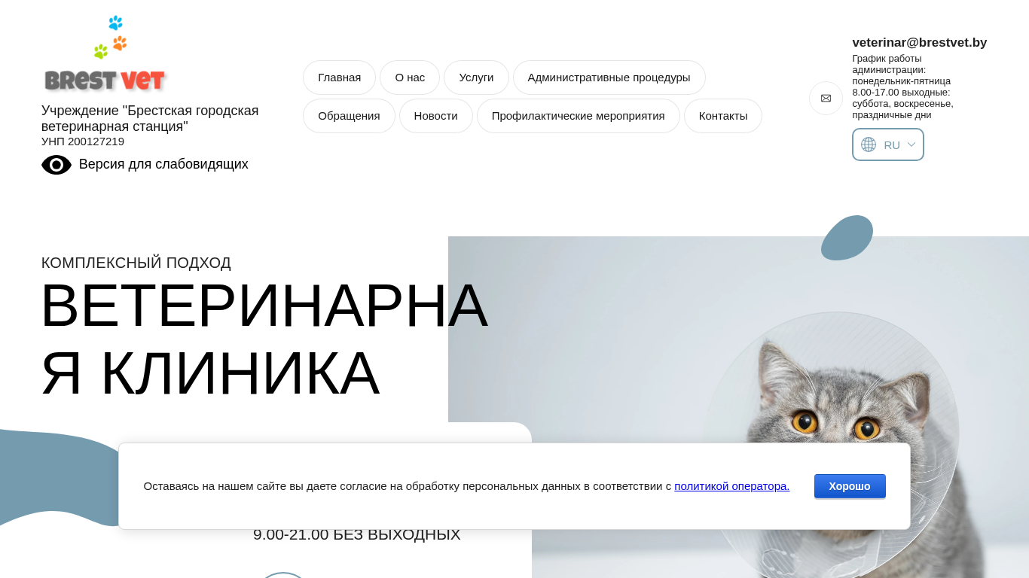Toggle the eye icon for visually impaired version

[x=56, y=165]
